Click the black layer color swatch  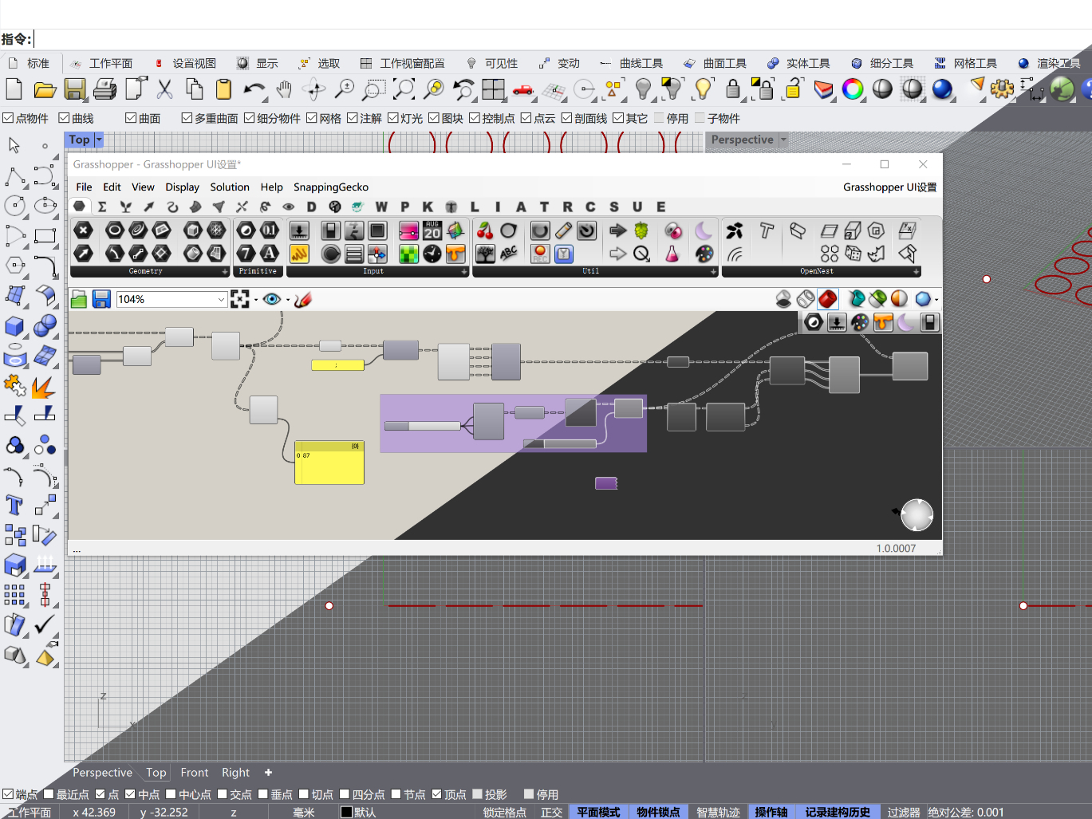[x=346, y=812]
